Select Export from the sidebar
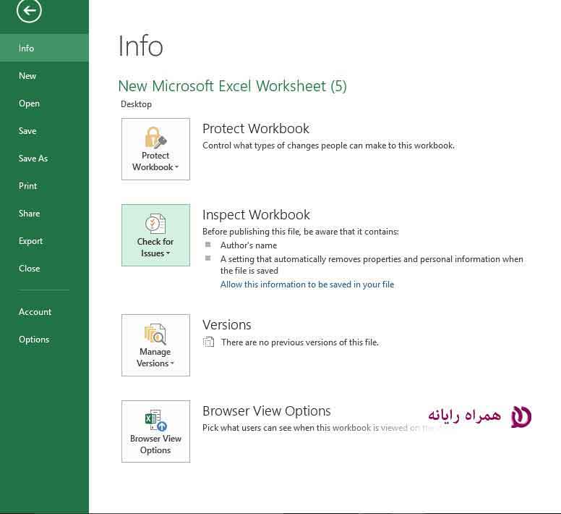The height and width of the screenshot is (514, 561). [x=44, y=241]
